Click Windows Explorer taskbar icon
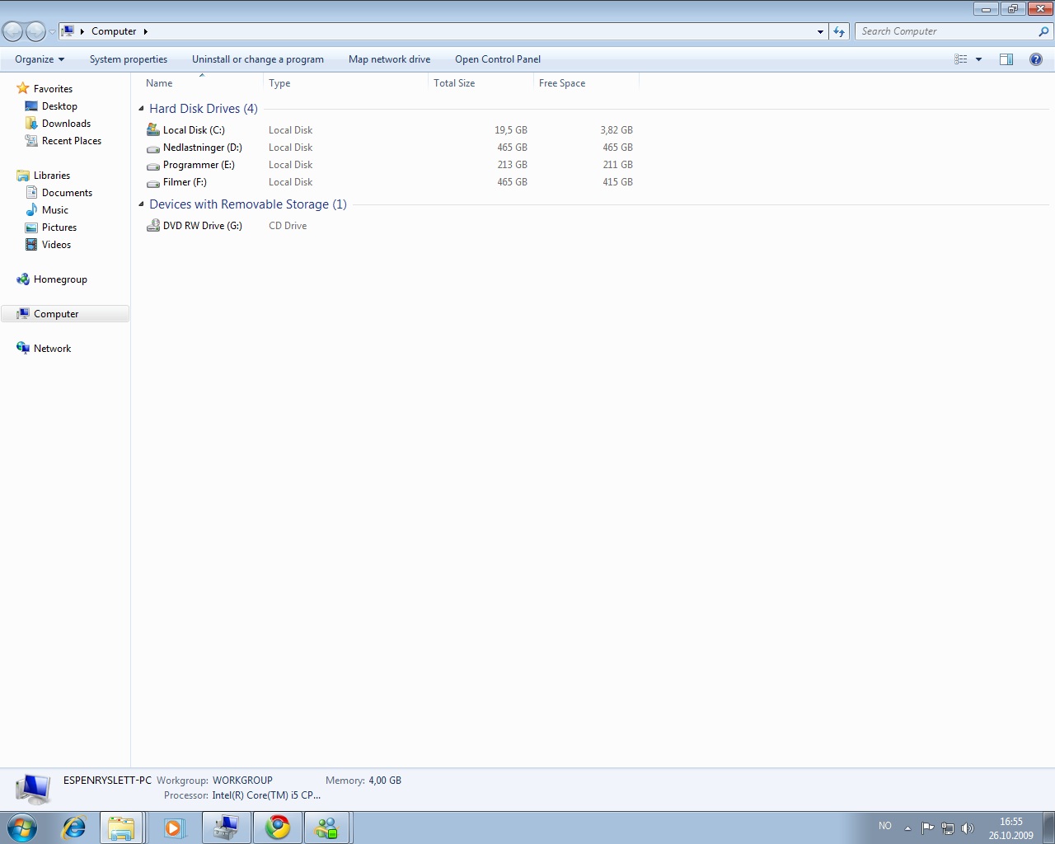The image size is (1055, 844). (122, 828)
